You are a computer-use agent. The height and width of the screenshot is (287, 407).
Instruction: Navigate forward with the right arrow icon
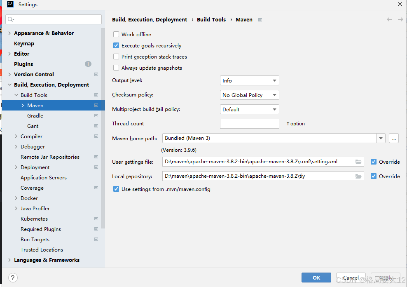point(400,19)
